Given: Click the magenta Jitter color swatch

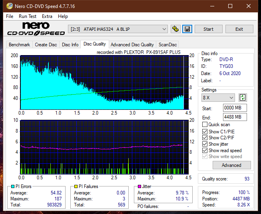Looking at the screenshot, I should 139,186.
